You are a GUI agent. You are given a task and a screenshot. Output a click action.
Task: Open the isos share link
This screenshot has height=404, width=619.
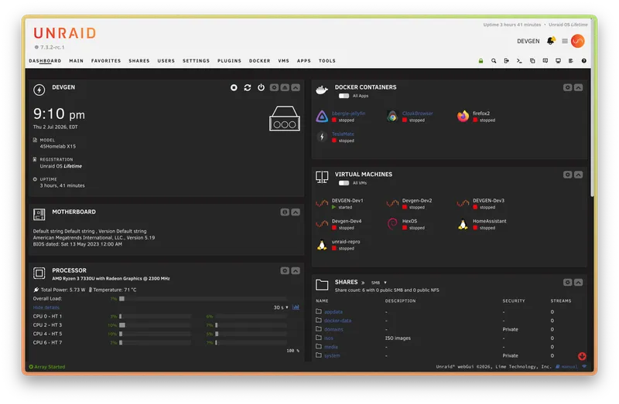pyautogui.click(x=328, y=338)
